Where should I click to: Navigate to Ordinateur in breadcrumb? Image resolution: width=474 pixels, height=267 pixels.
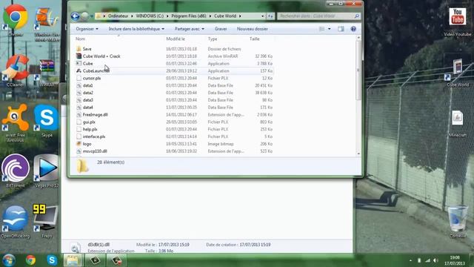tap(118, 16)
